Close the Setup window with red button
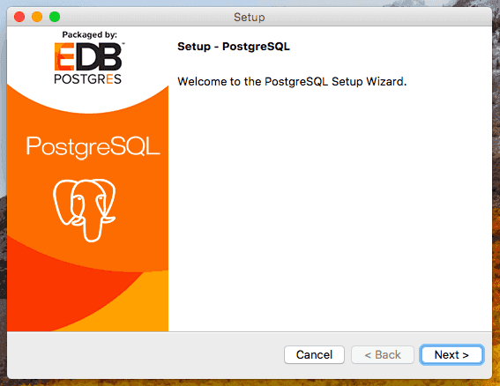The width and height of the screenshot is (500, 386). pos(19,17)
